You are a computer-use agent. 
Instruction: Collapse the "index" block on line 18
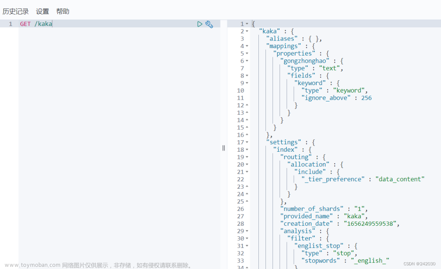click(247, 149)
